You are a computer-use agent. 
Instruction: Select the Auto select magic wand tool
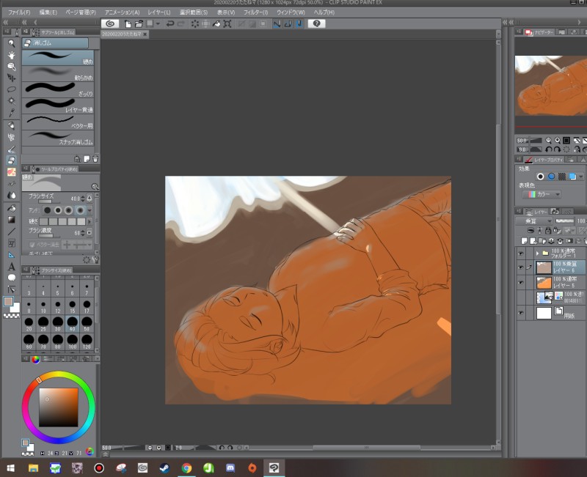pos(12,101)
